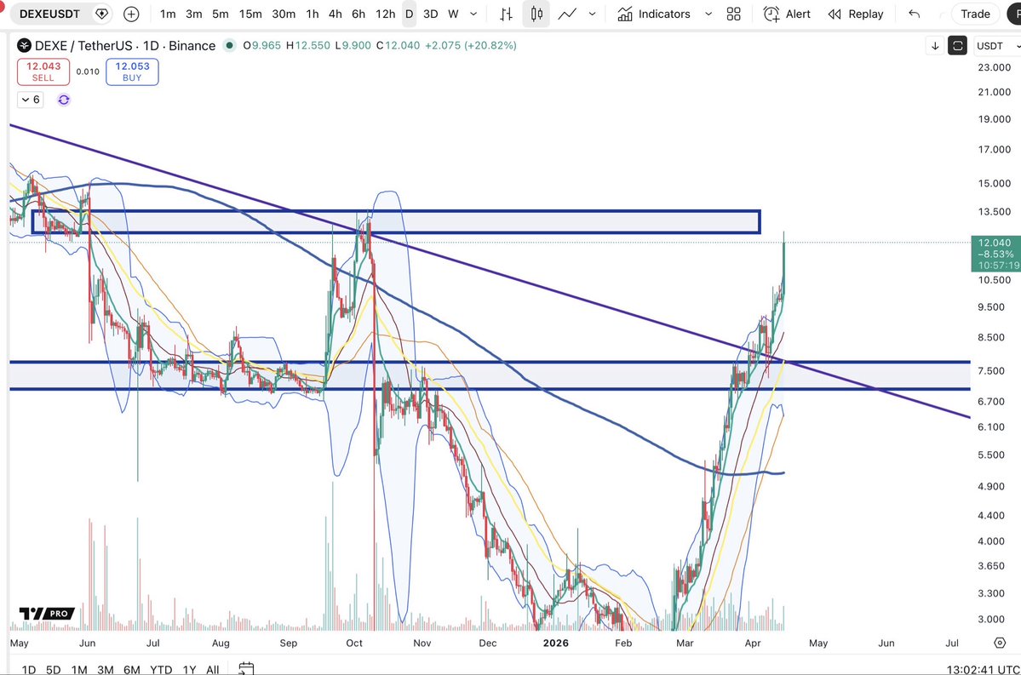The width and height of the screenshot is (1021, 675).
Task: Set range to 5D
Action: point(53,669)
